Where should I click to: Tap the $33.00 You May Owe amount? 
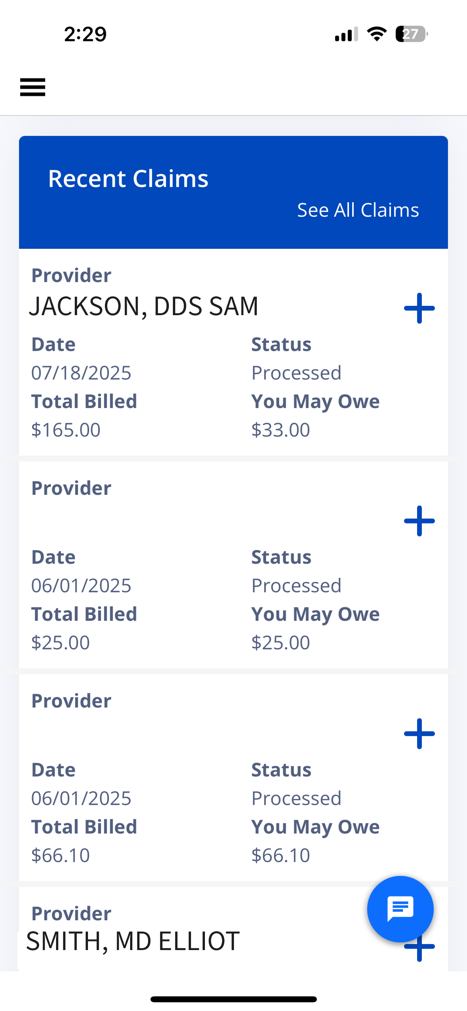(x=281, y=430)
